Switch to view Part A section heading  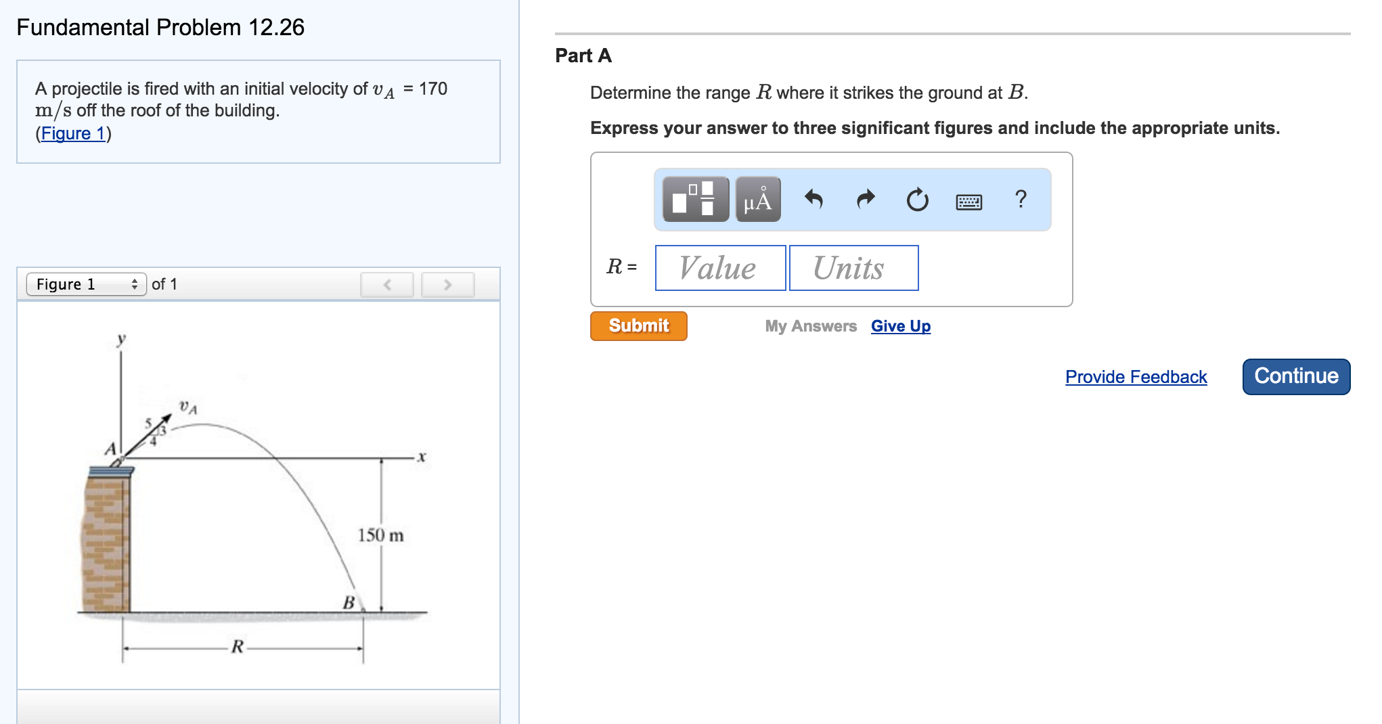pos(582,55)
